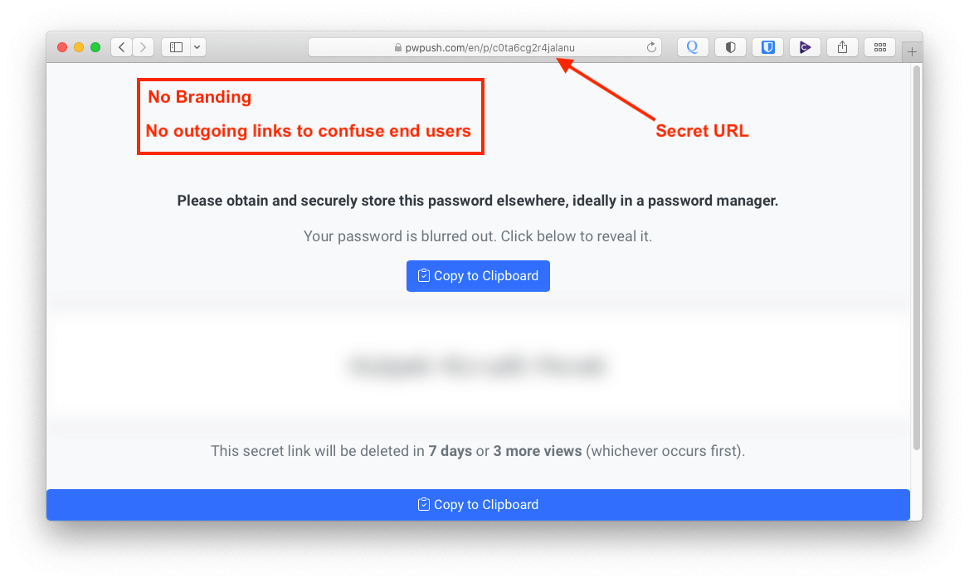Click the padlock icon in the address bar

pos(400,47)
